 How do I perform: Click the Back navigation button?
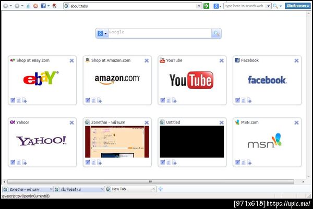click(6, 6)
